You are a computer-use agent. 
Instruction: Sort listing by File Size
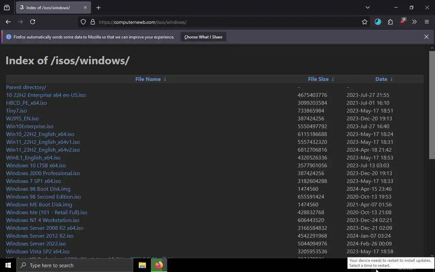[x=318, y=79]
